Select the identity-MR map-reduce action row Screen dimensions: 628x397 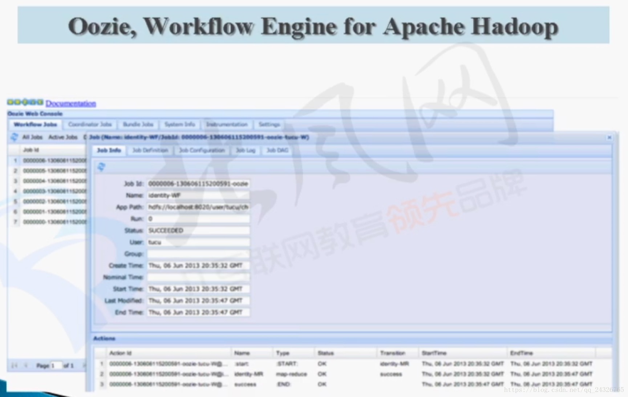pos(353,374)
